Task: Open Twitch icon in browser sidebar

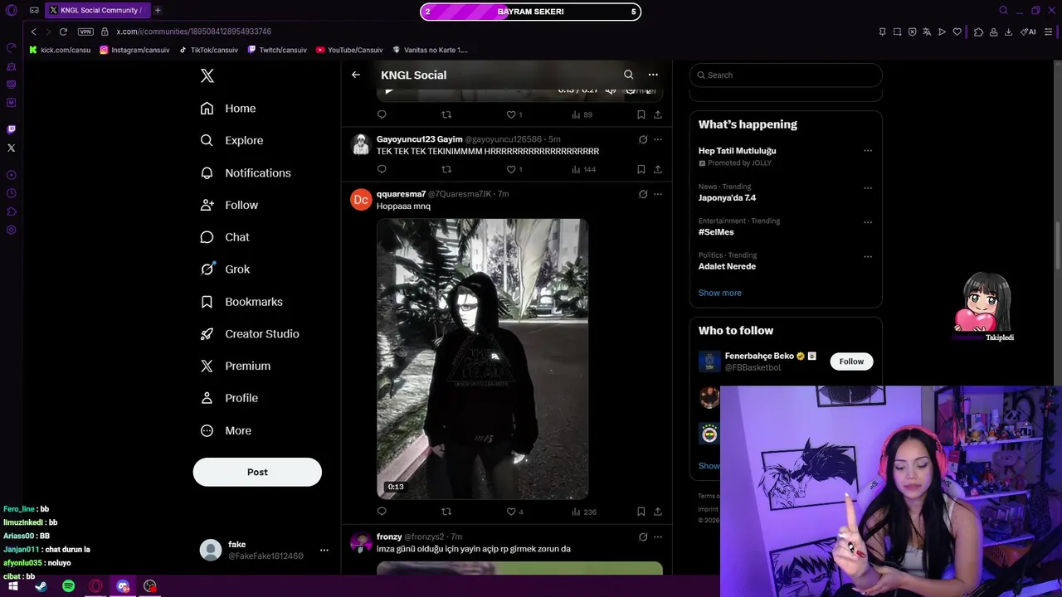Action: pos(11,129)
